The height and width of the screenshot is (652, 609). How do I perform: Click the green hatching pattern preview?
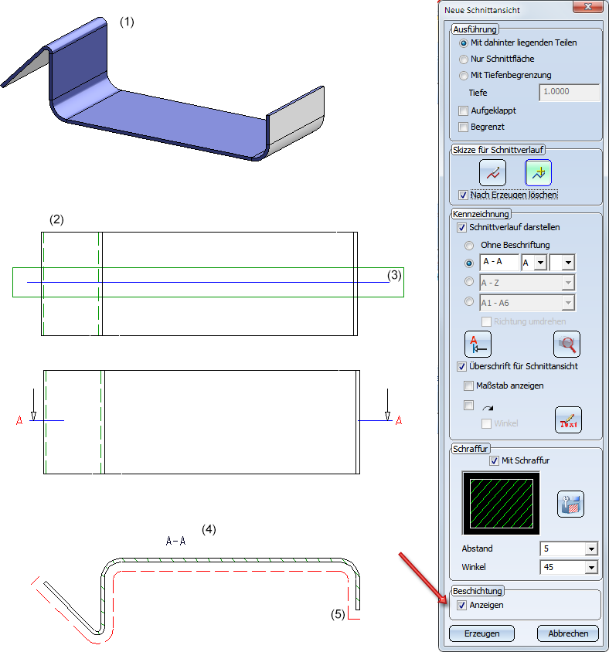(501, 504)
